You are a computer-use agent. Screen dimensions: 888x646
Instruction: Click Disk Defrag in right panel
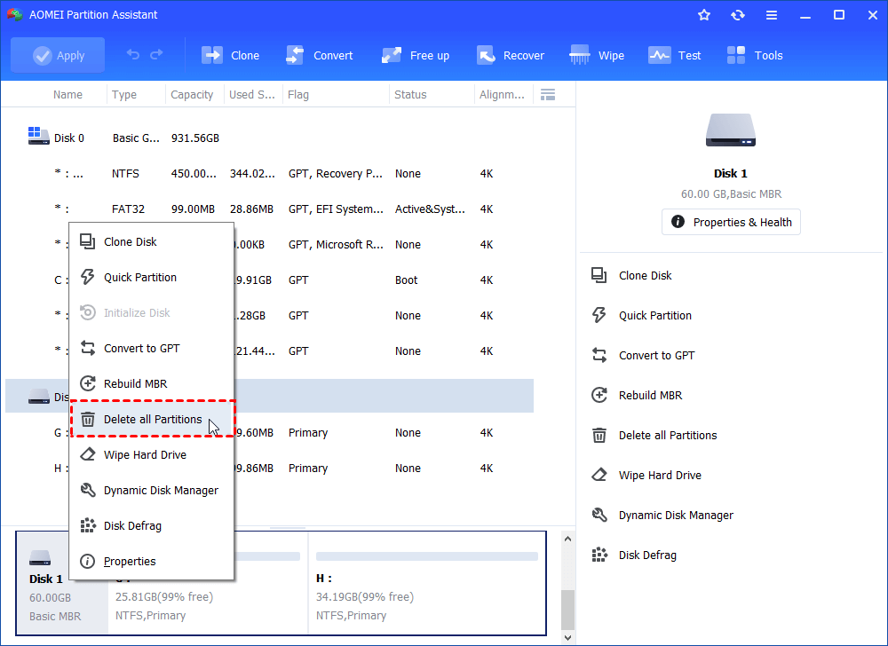tap(633, 555)
